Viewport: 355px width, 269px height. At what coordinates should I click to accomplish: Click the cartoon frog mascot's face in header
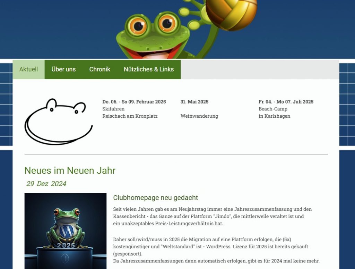click(153, 35)
